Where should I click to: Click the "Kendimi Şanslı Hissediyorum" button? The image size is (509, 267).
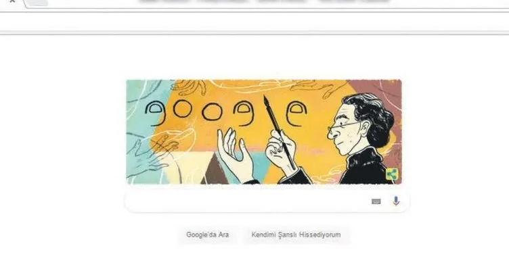(x=296, y=235)
